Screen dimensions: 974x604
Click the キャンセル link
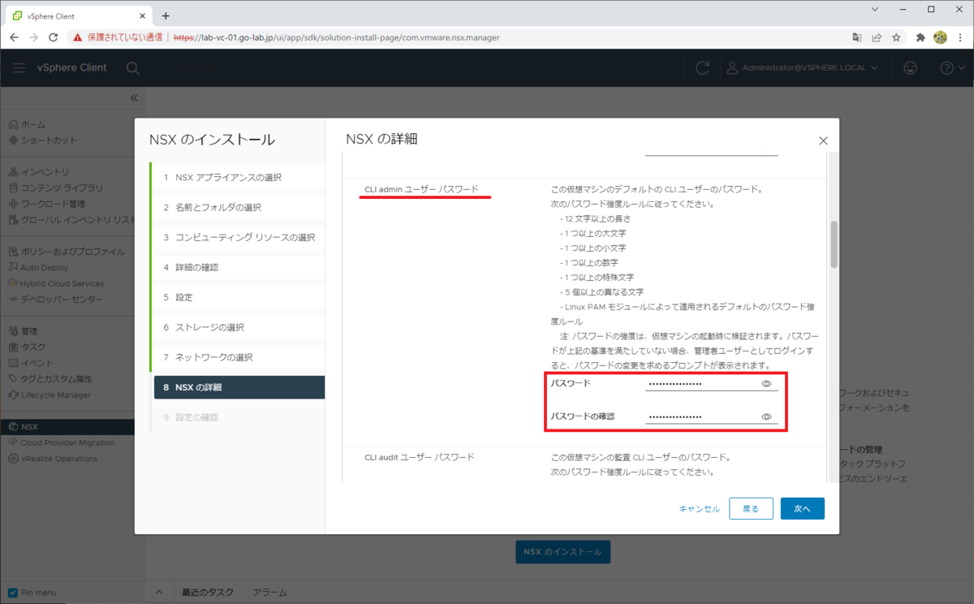click(x=699, y=509)
